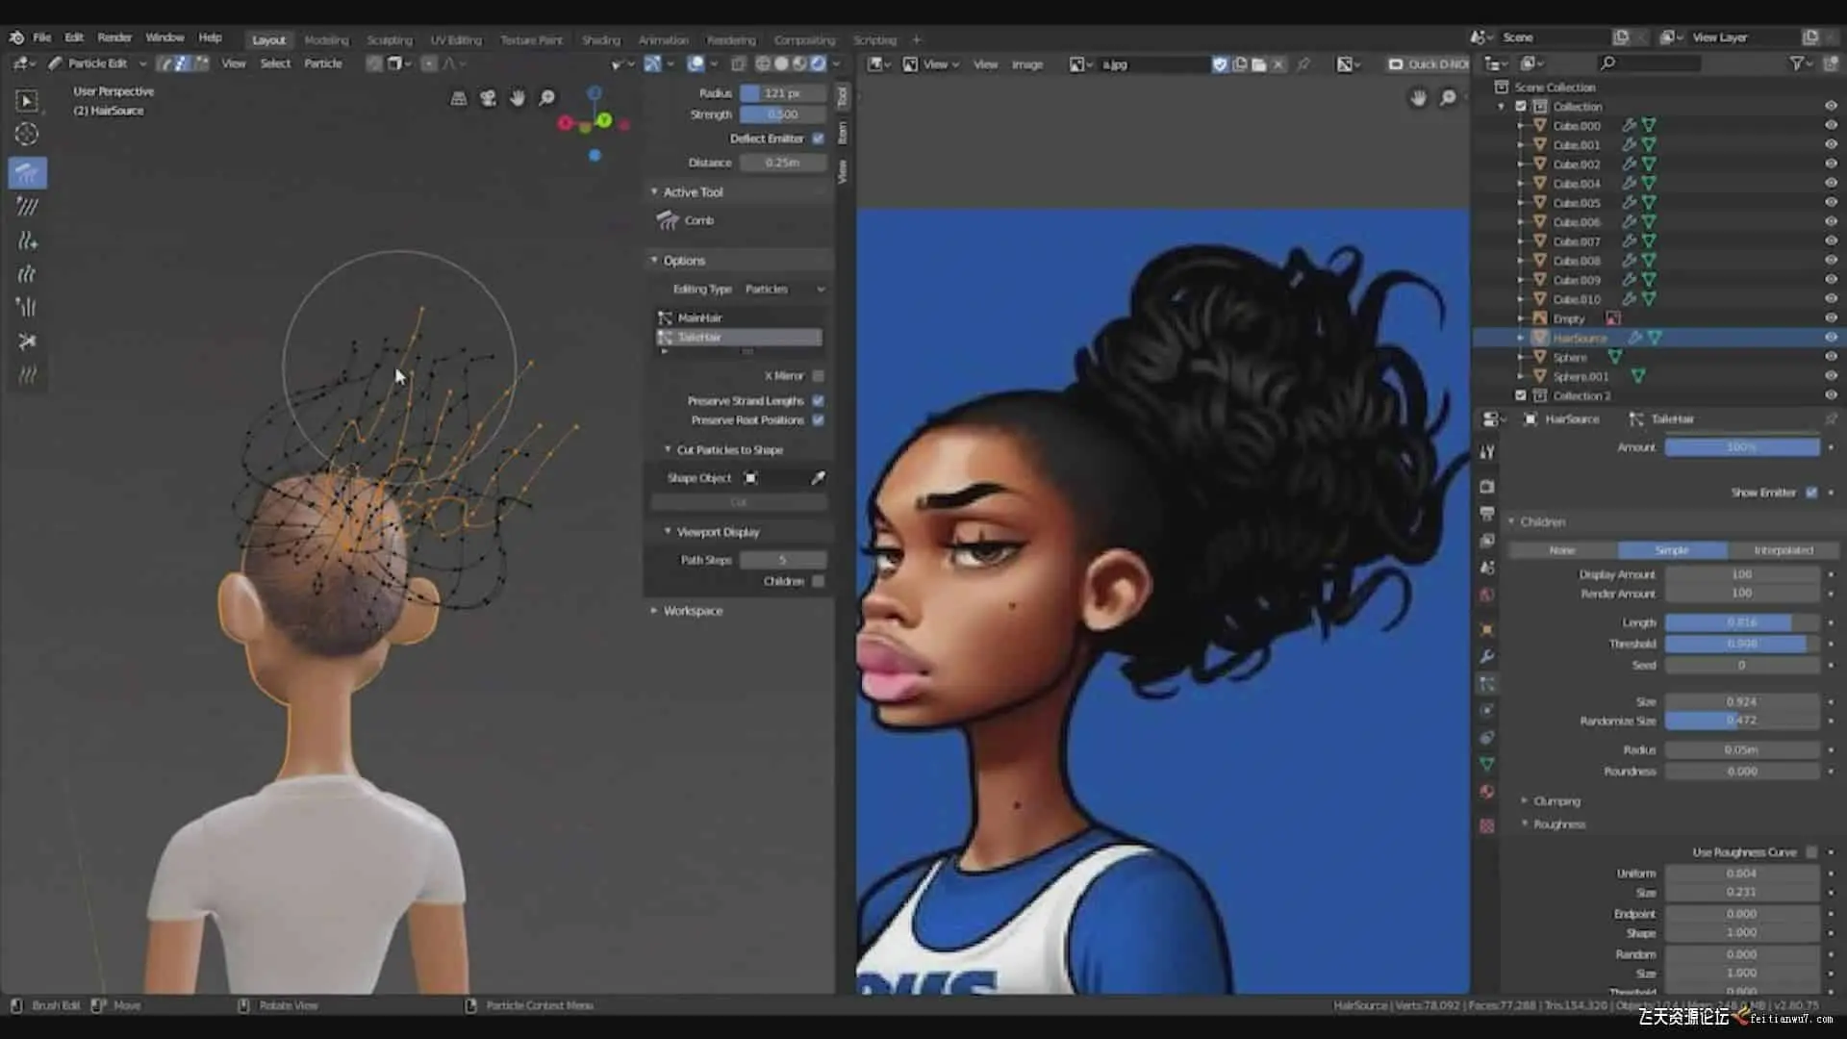1847x1039 pixels.
Task: Open the Editing Type Particles dropdown
Action: pyautogui.click(x=784, y=290)
